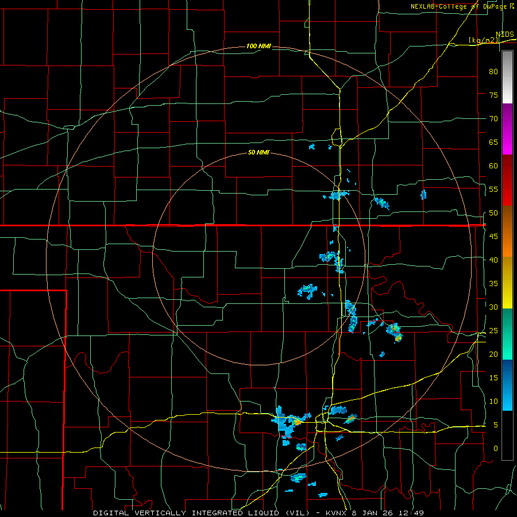Select the 5 value on the color scale

[x=496, y=425]
